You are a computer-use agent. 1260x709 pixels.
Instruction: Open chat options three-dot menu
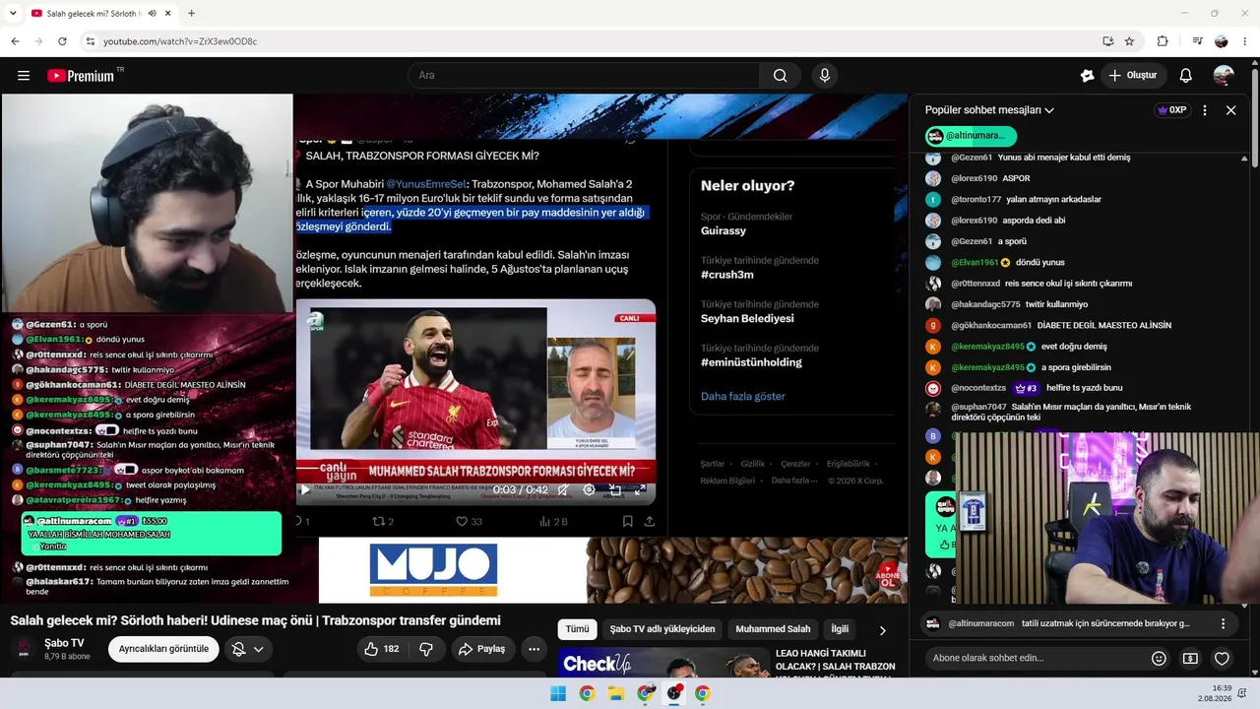coord(1205,110)
